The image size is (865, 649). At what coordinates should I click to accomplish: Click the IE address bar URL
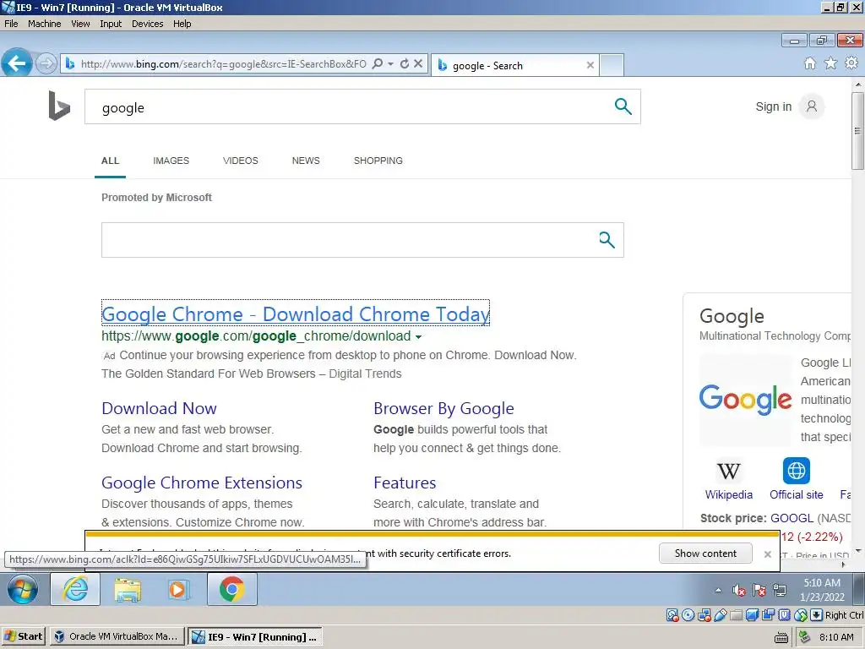point(223,64)
